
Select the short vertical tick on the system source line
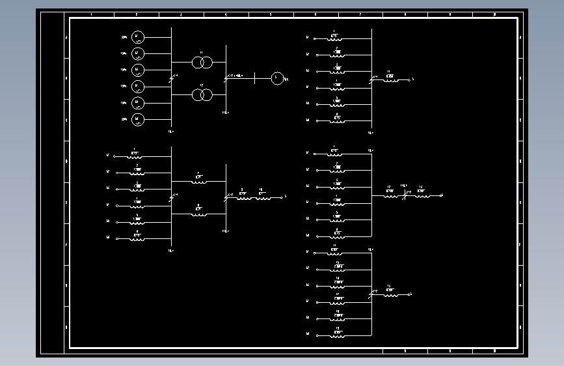(x=254, y=78)
